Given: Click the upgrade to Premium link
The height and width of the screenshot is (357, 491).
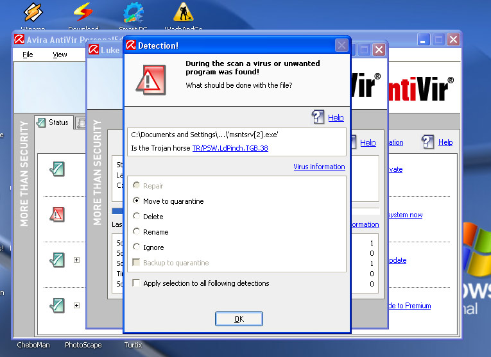Looking at the screenshot, I should pos(409,306).
